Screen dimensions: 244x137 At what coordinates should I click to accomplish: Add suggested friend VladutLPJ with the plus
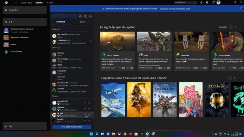(x=85, y=109)
